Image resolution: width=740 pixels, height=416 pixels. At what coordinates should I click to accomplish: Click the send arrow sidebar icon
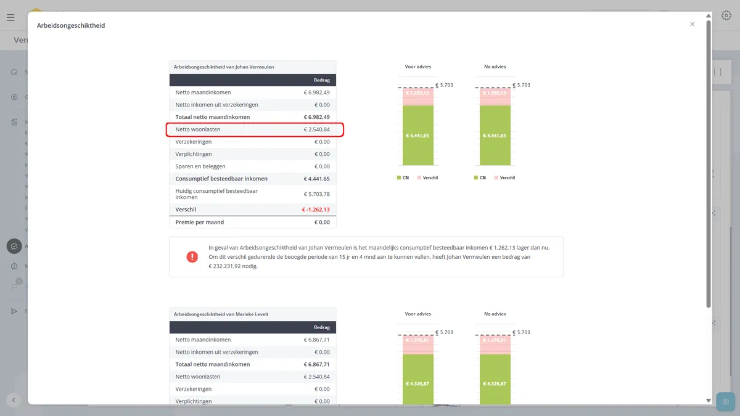(14, 311)
